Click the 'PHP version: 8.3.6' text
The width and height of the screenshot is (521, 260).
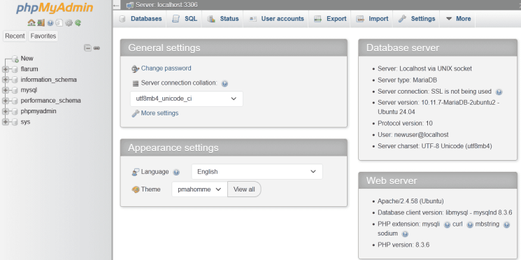404,245
